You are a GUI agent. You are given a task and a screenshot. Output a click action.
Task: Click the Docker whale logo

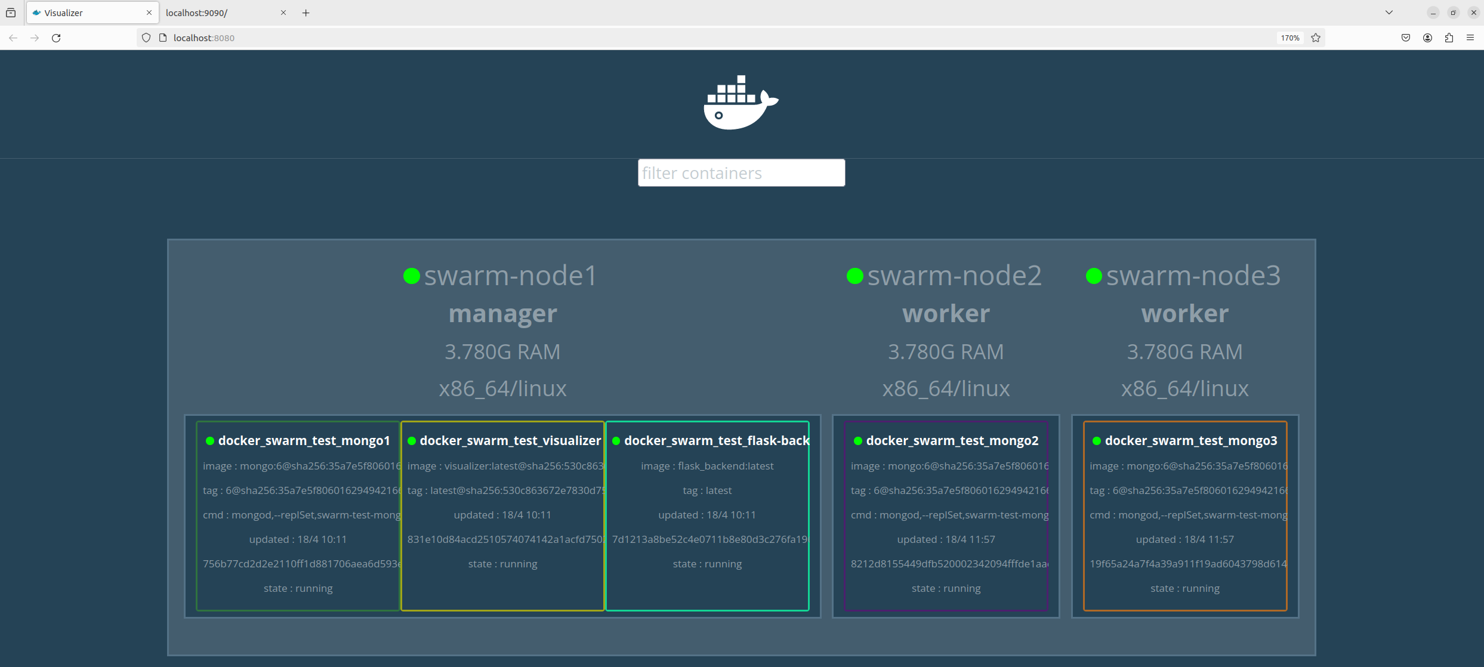(x=741, y=102)
